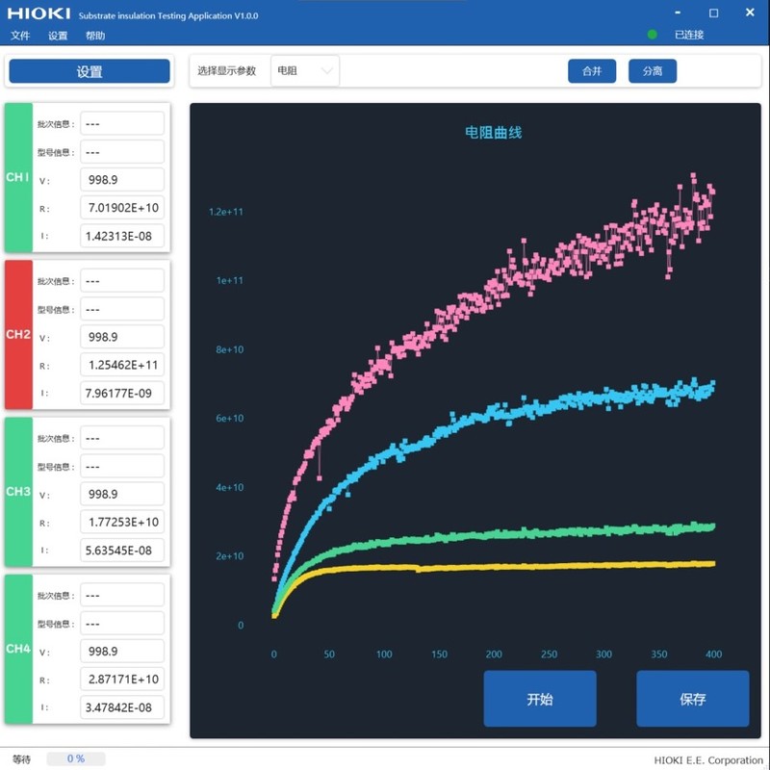Open the 电阻 display parameter dropdown
The image size is (770, 770).
tap(305, 70)
